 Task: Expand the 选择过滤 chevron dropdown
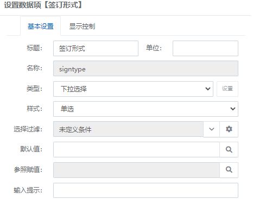(212, 129)
